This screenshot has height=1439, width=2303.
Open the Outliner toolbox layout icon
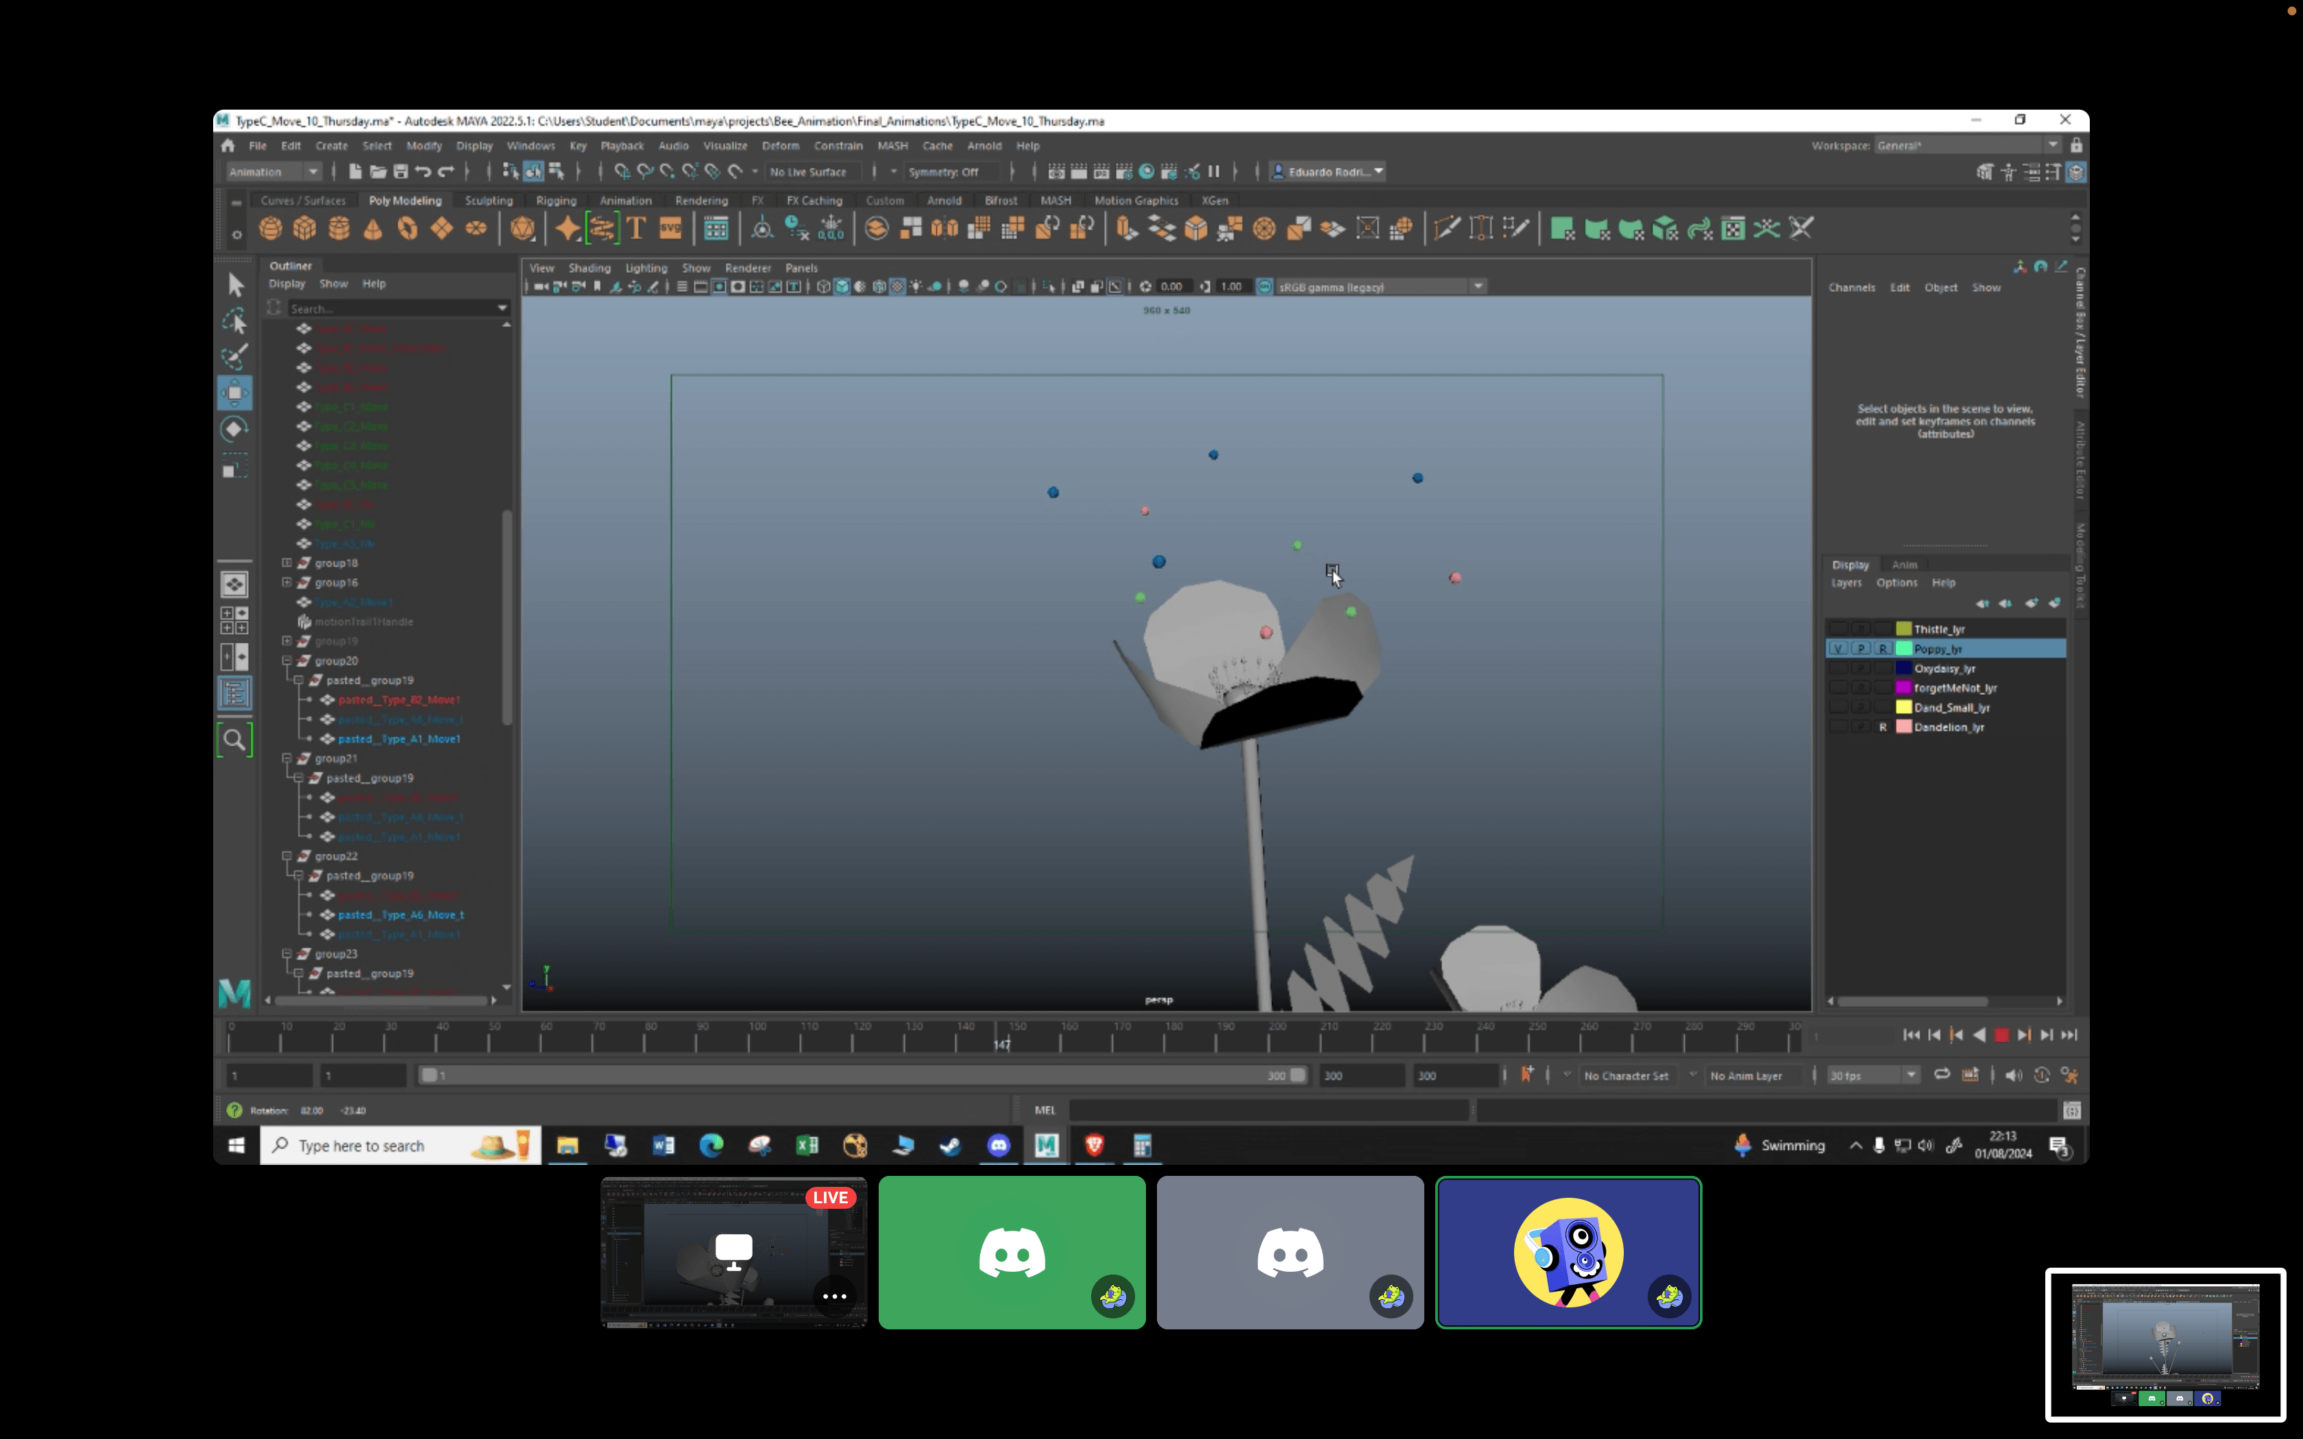[234, 692]
